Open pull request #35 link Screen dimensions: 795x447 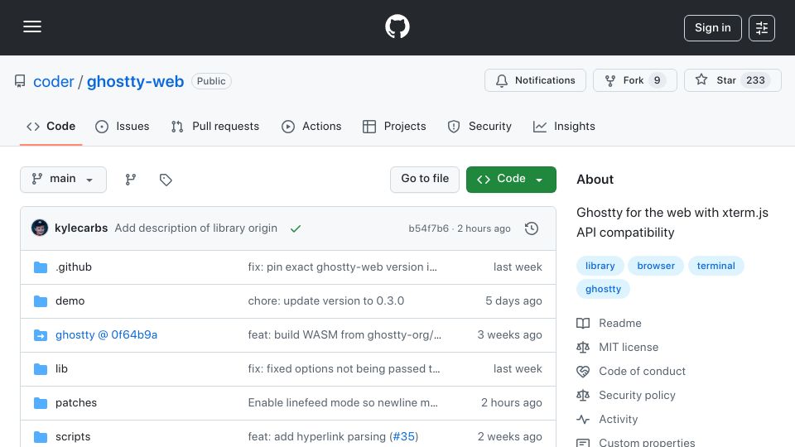click(404, 437)
